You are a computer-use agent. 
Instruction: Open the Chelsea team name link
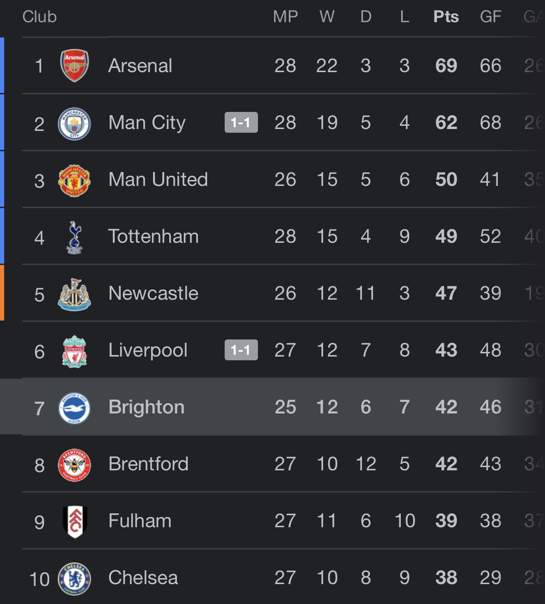(x=143, y=578)
